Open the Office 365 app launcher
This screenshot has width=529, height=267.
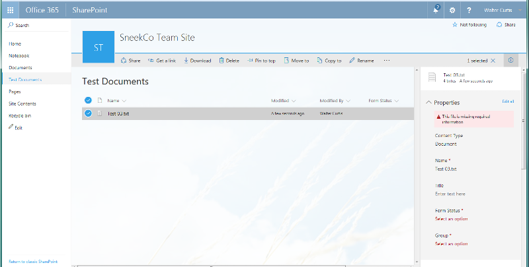click(9, 10)
